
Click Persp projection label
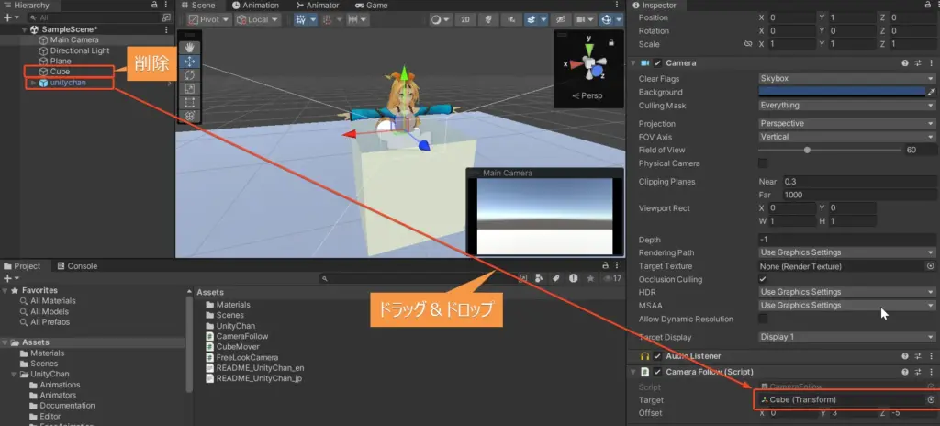pyautogui.click(x=587, y=95)
